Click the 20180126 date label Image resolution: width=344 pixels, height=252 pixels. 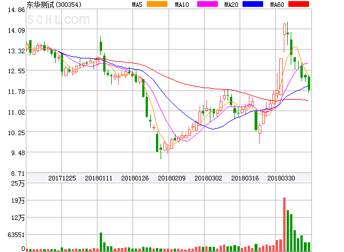(x=135, y=178)
